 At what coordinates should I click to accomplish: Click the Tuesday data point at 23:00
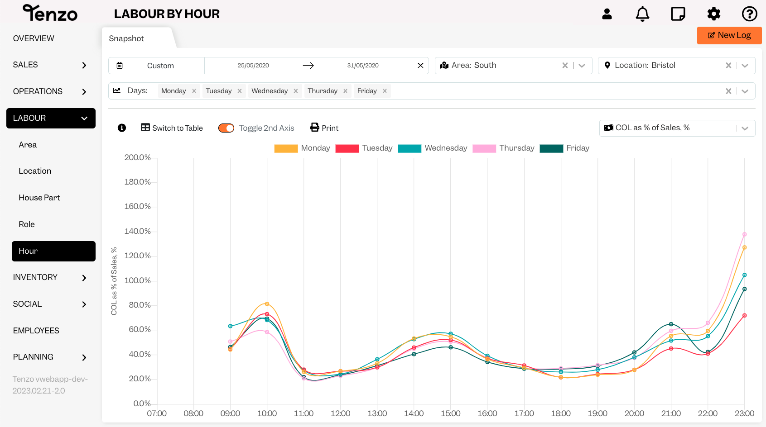click(x=744, y=316)
